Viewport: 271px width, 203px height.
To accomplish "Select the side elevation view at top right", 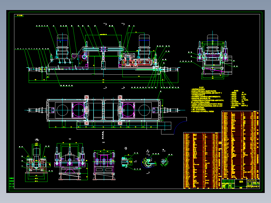I will coord(213,57).
